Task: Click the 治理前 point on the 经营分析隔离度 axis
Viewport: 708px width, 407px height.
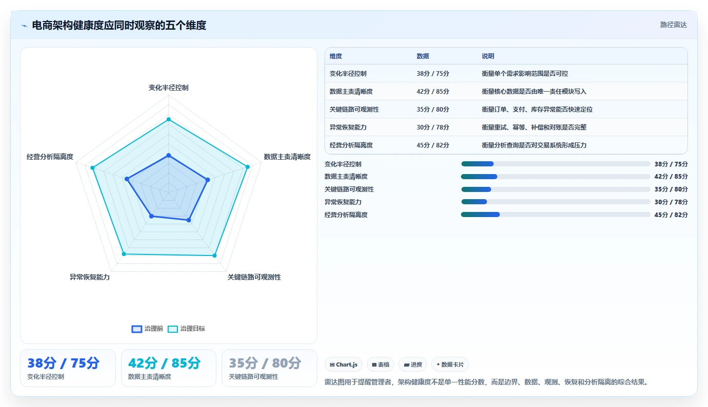Action: 127,179
